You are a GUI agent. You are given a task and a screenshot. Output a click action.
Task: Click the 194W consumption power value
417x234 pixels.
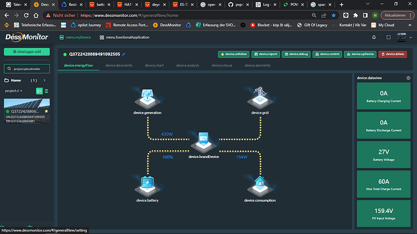click(x=242, y=157)
